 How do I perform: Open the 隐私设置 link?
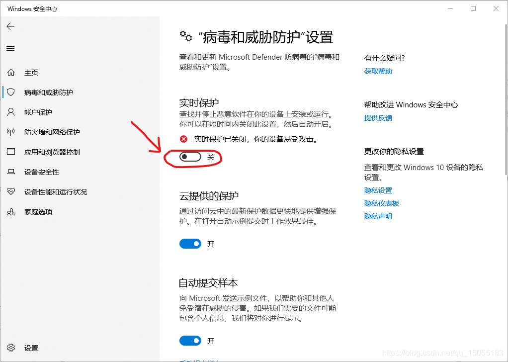pos(378,190)
